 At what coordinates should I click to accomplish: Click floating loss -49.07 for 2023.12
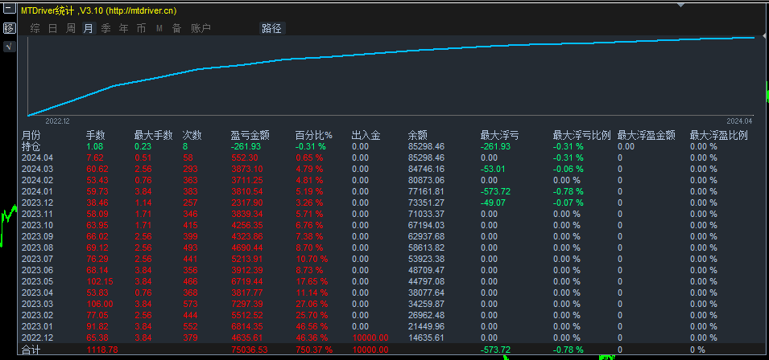pos(493,202)
